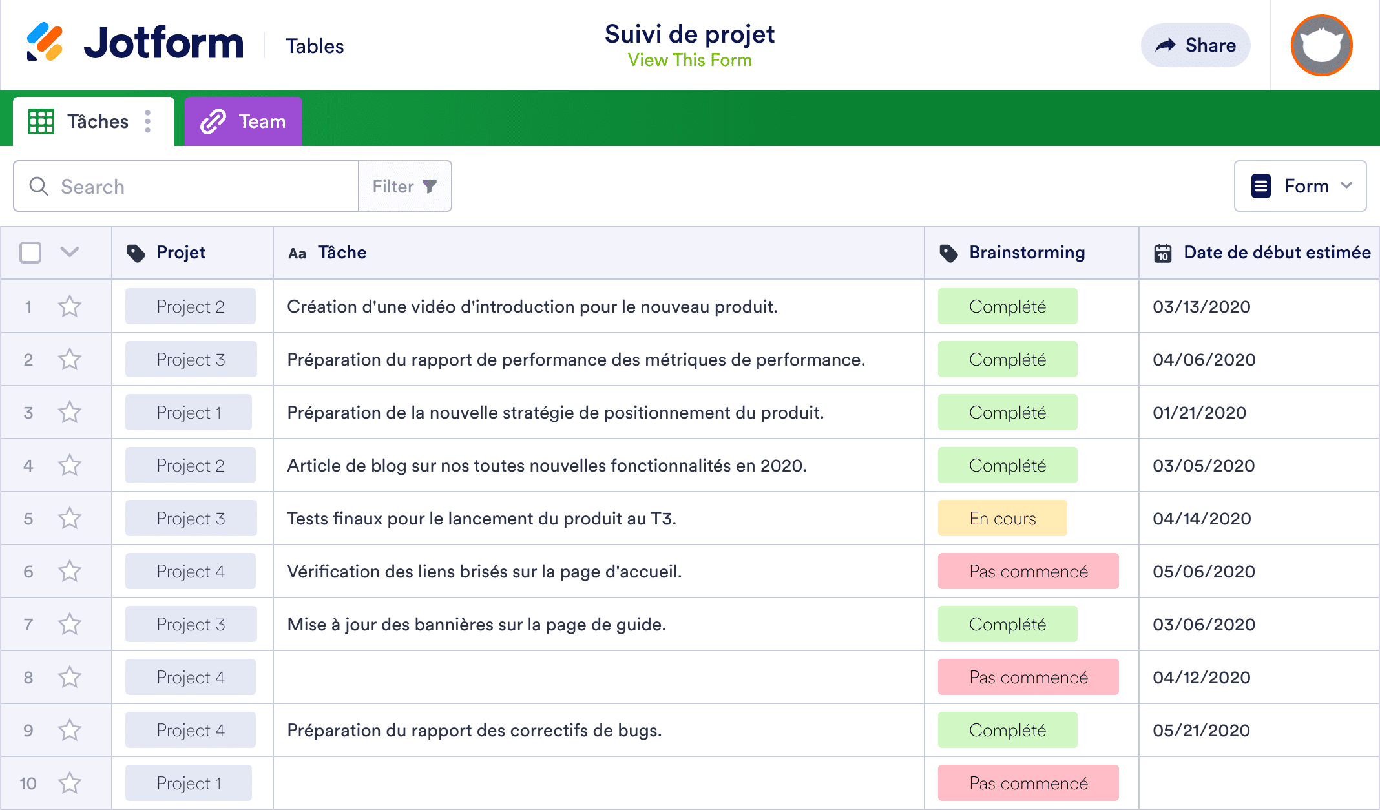Screen dimensions: 1380x810
Task: Select the Tâches tab
Action: (97, 121)
